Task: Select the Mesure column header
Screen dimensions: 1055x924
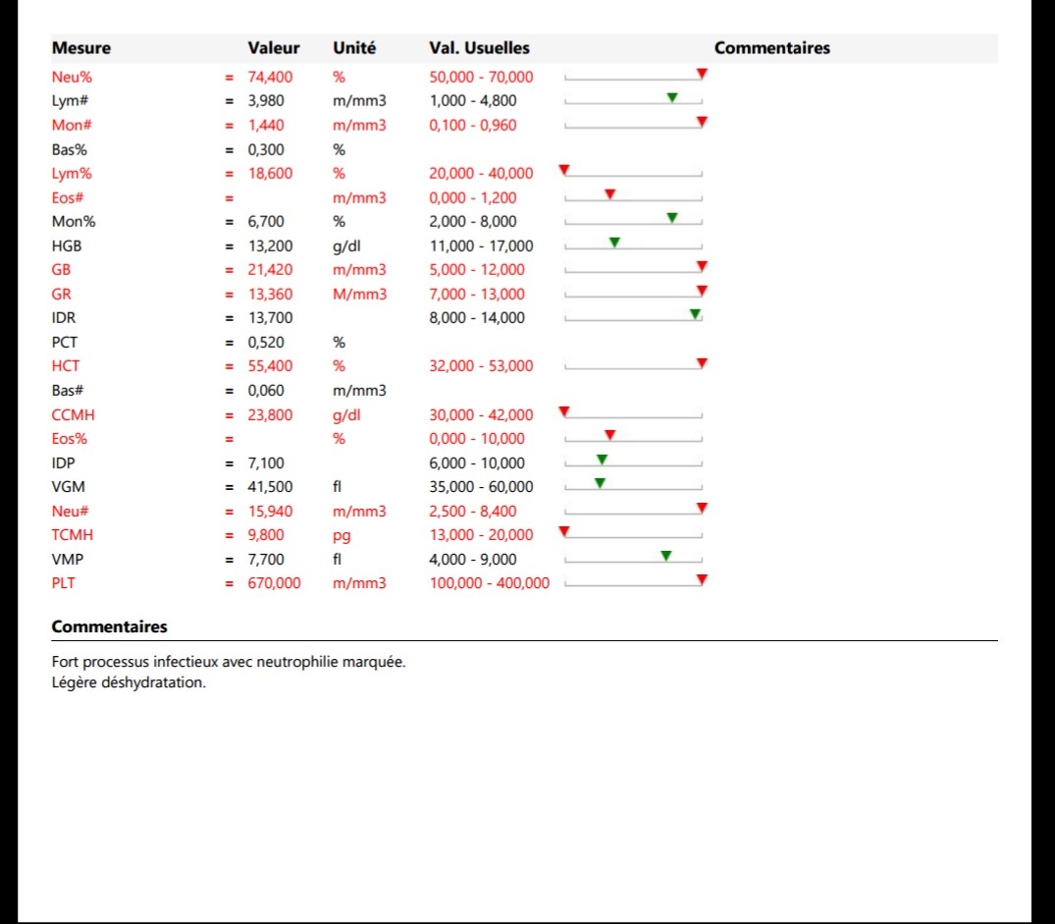Action: tap(81, 48)
